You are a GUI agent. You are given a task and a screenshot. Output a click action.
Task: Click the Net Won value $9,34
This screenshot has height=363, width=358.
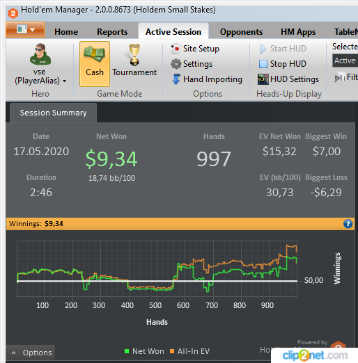111,159
